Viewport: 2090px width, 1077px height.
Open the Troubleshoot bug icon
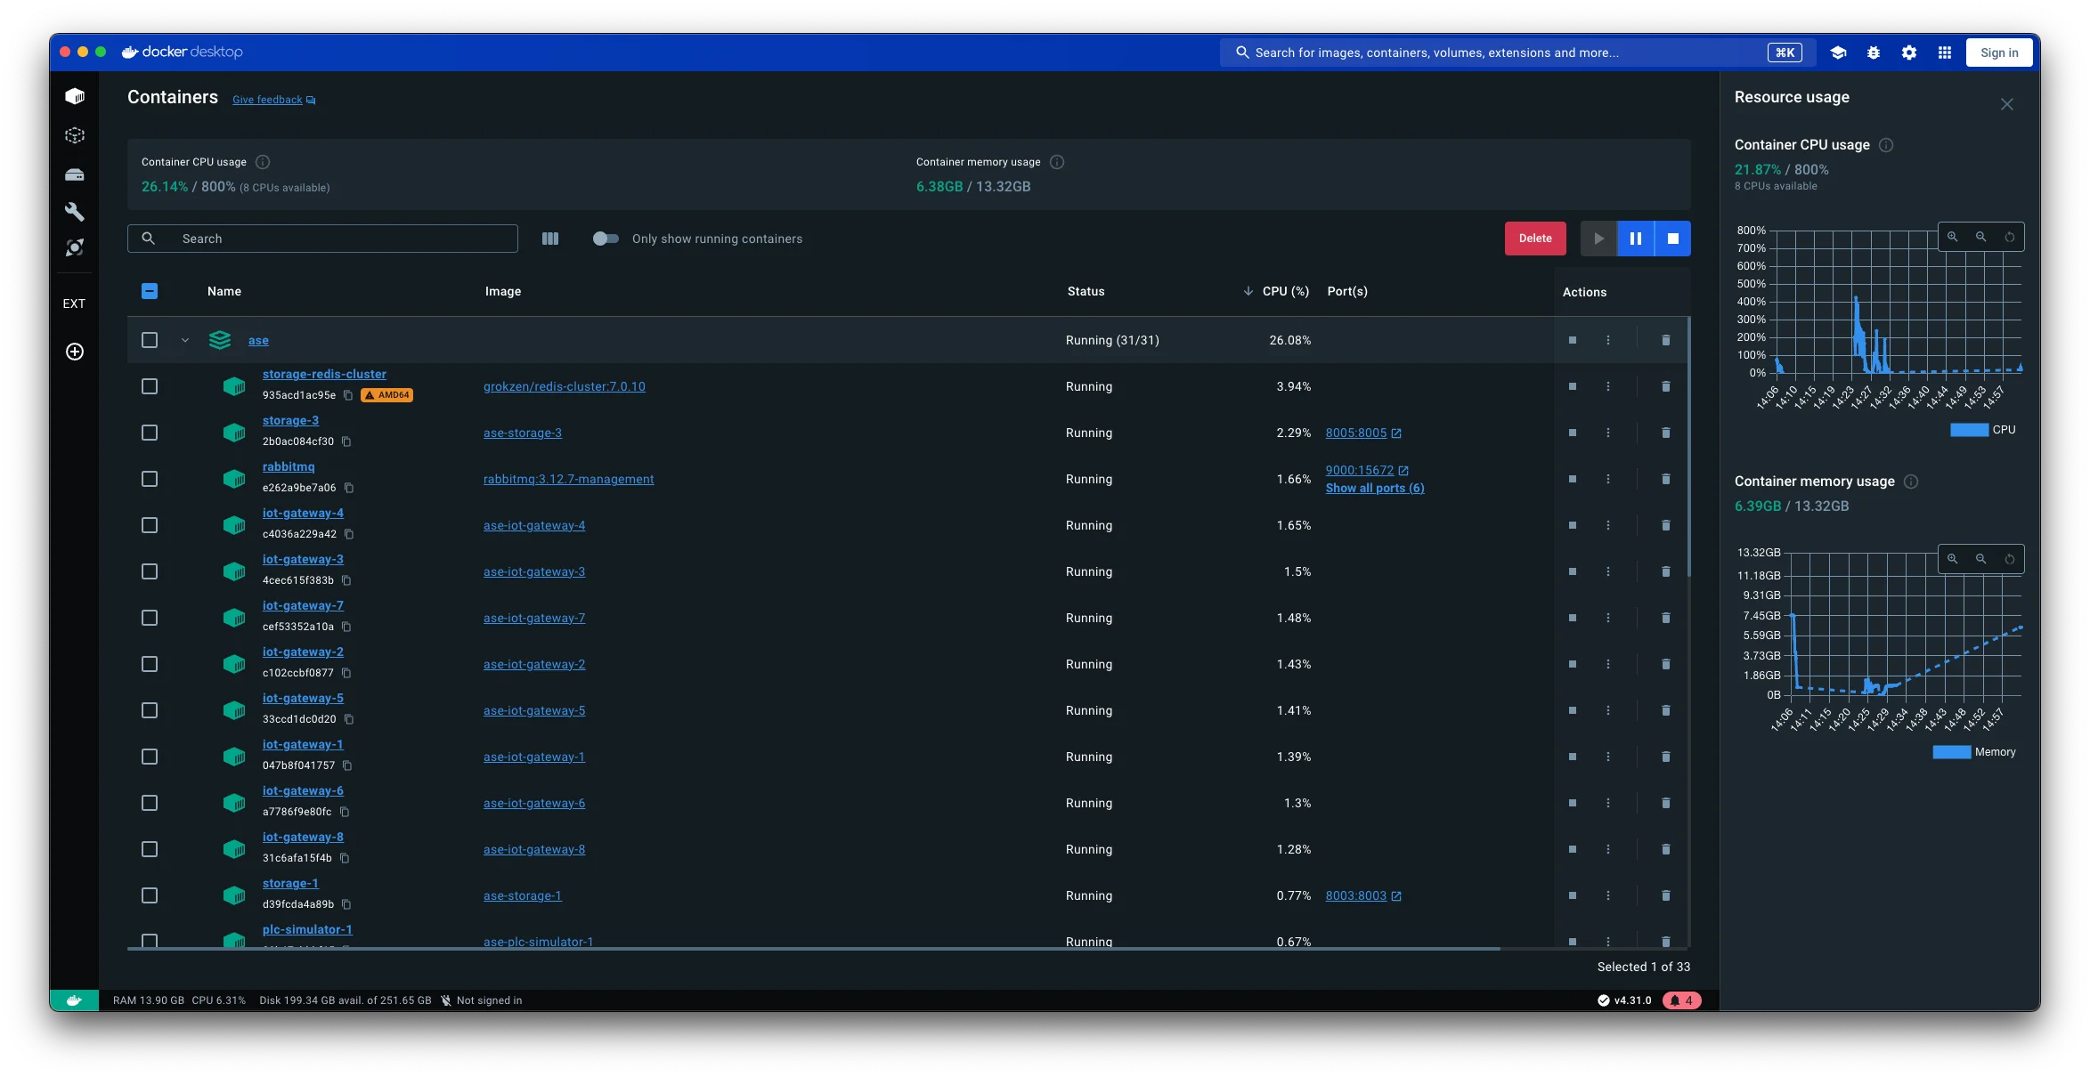tap(1874, 53)
